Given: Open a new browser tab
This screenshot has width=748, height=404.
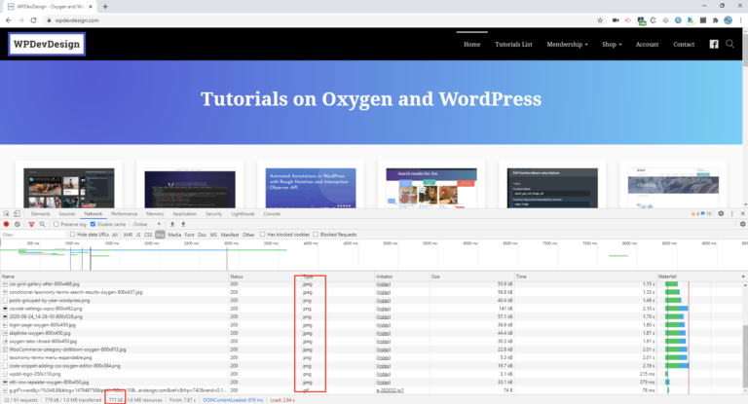Looking at the screenshot, I should coord(105,7).
